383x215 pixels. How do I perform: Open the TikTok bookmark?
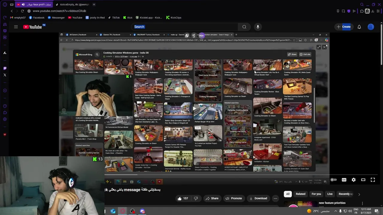[114, 18]
